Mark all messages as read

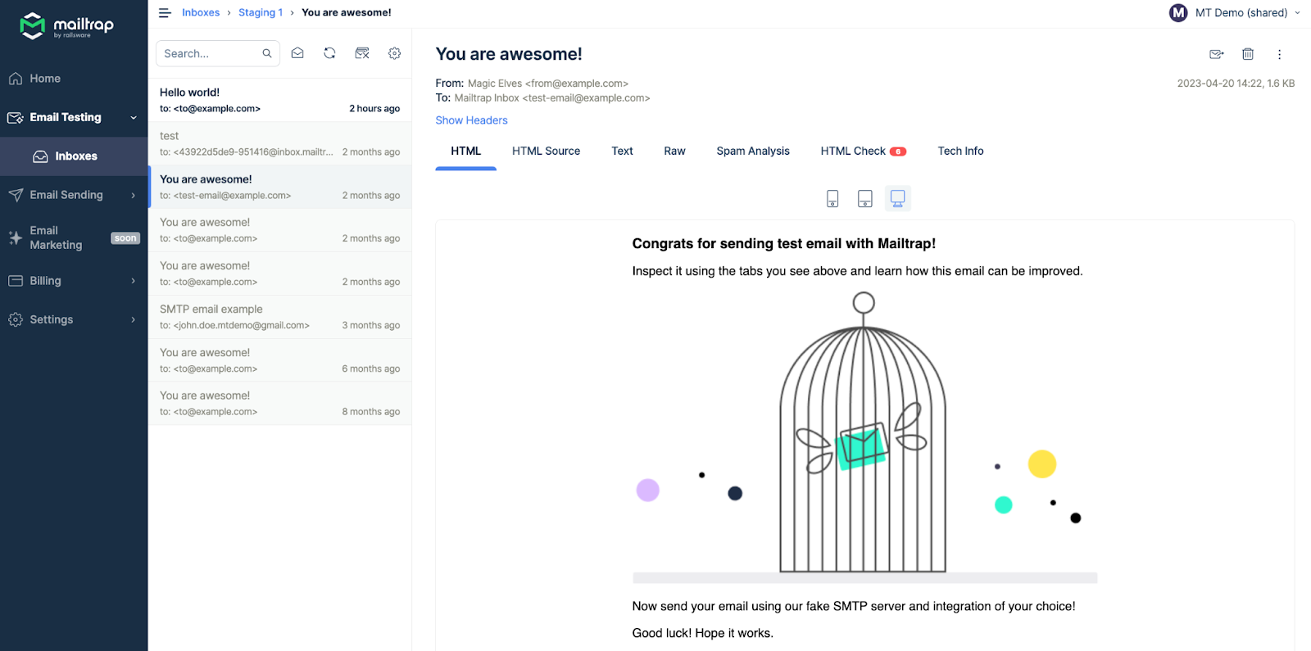tap(297, 53)
